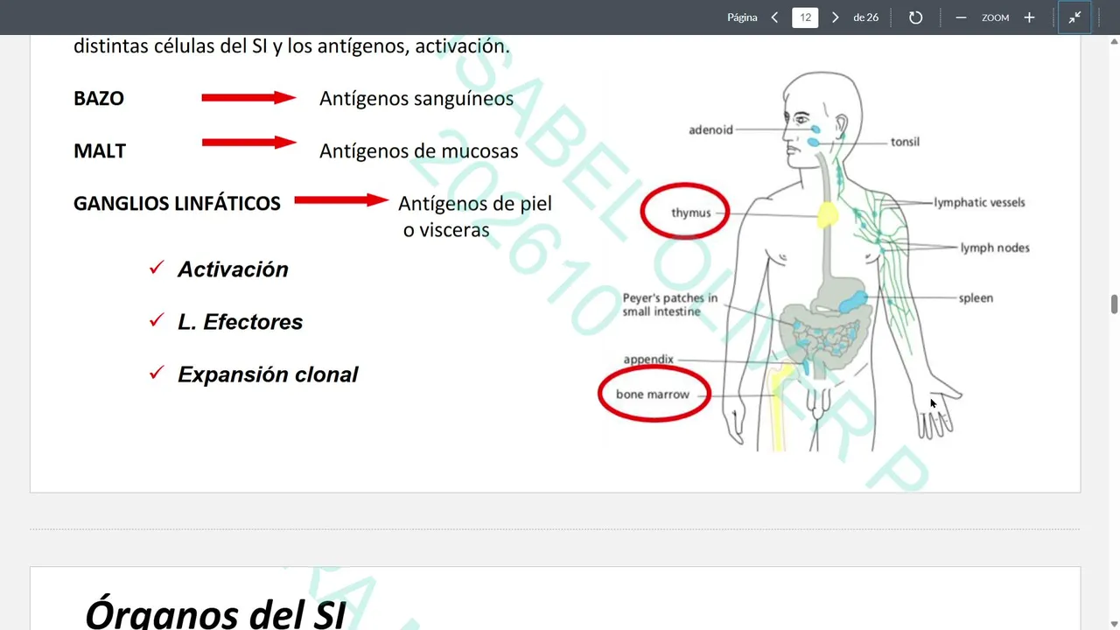Click the "adenoid" diagram label
This screenshot has height=630, width=1120.
click(710, 129)
